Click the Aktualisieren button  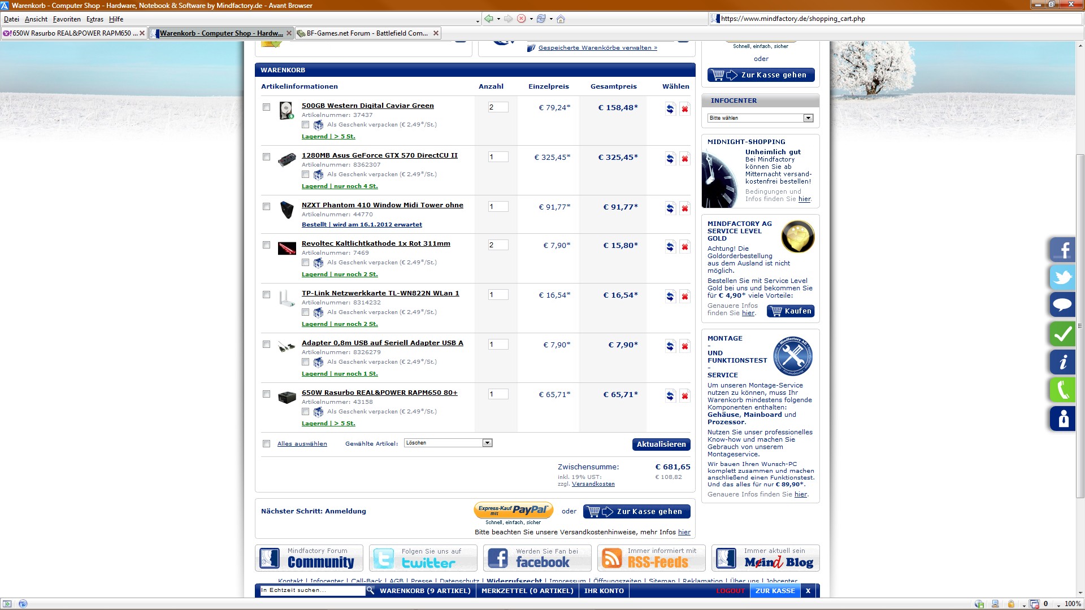coord(661,445)
